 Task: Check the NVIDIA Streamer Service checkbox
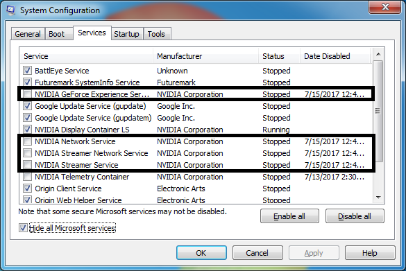(x=27, y=165)
